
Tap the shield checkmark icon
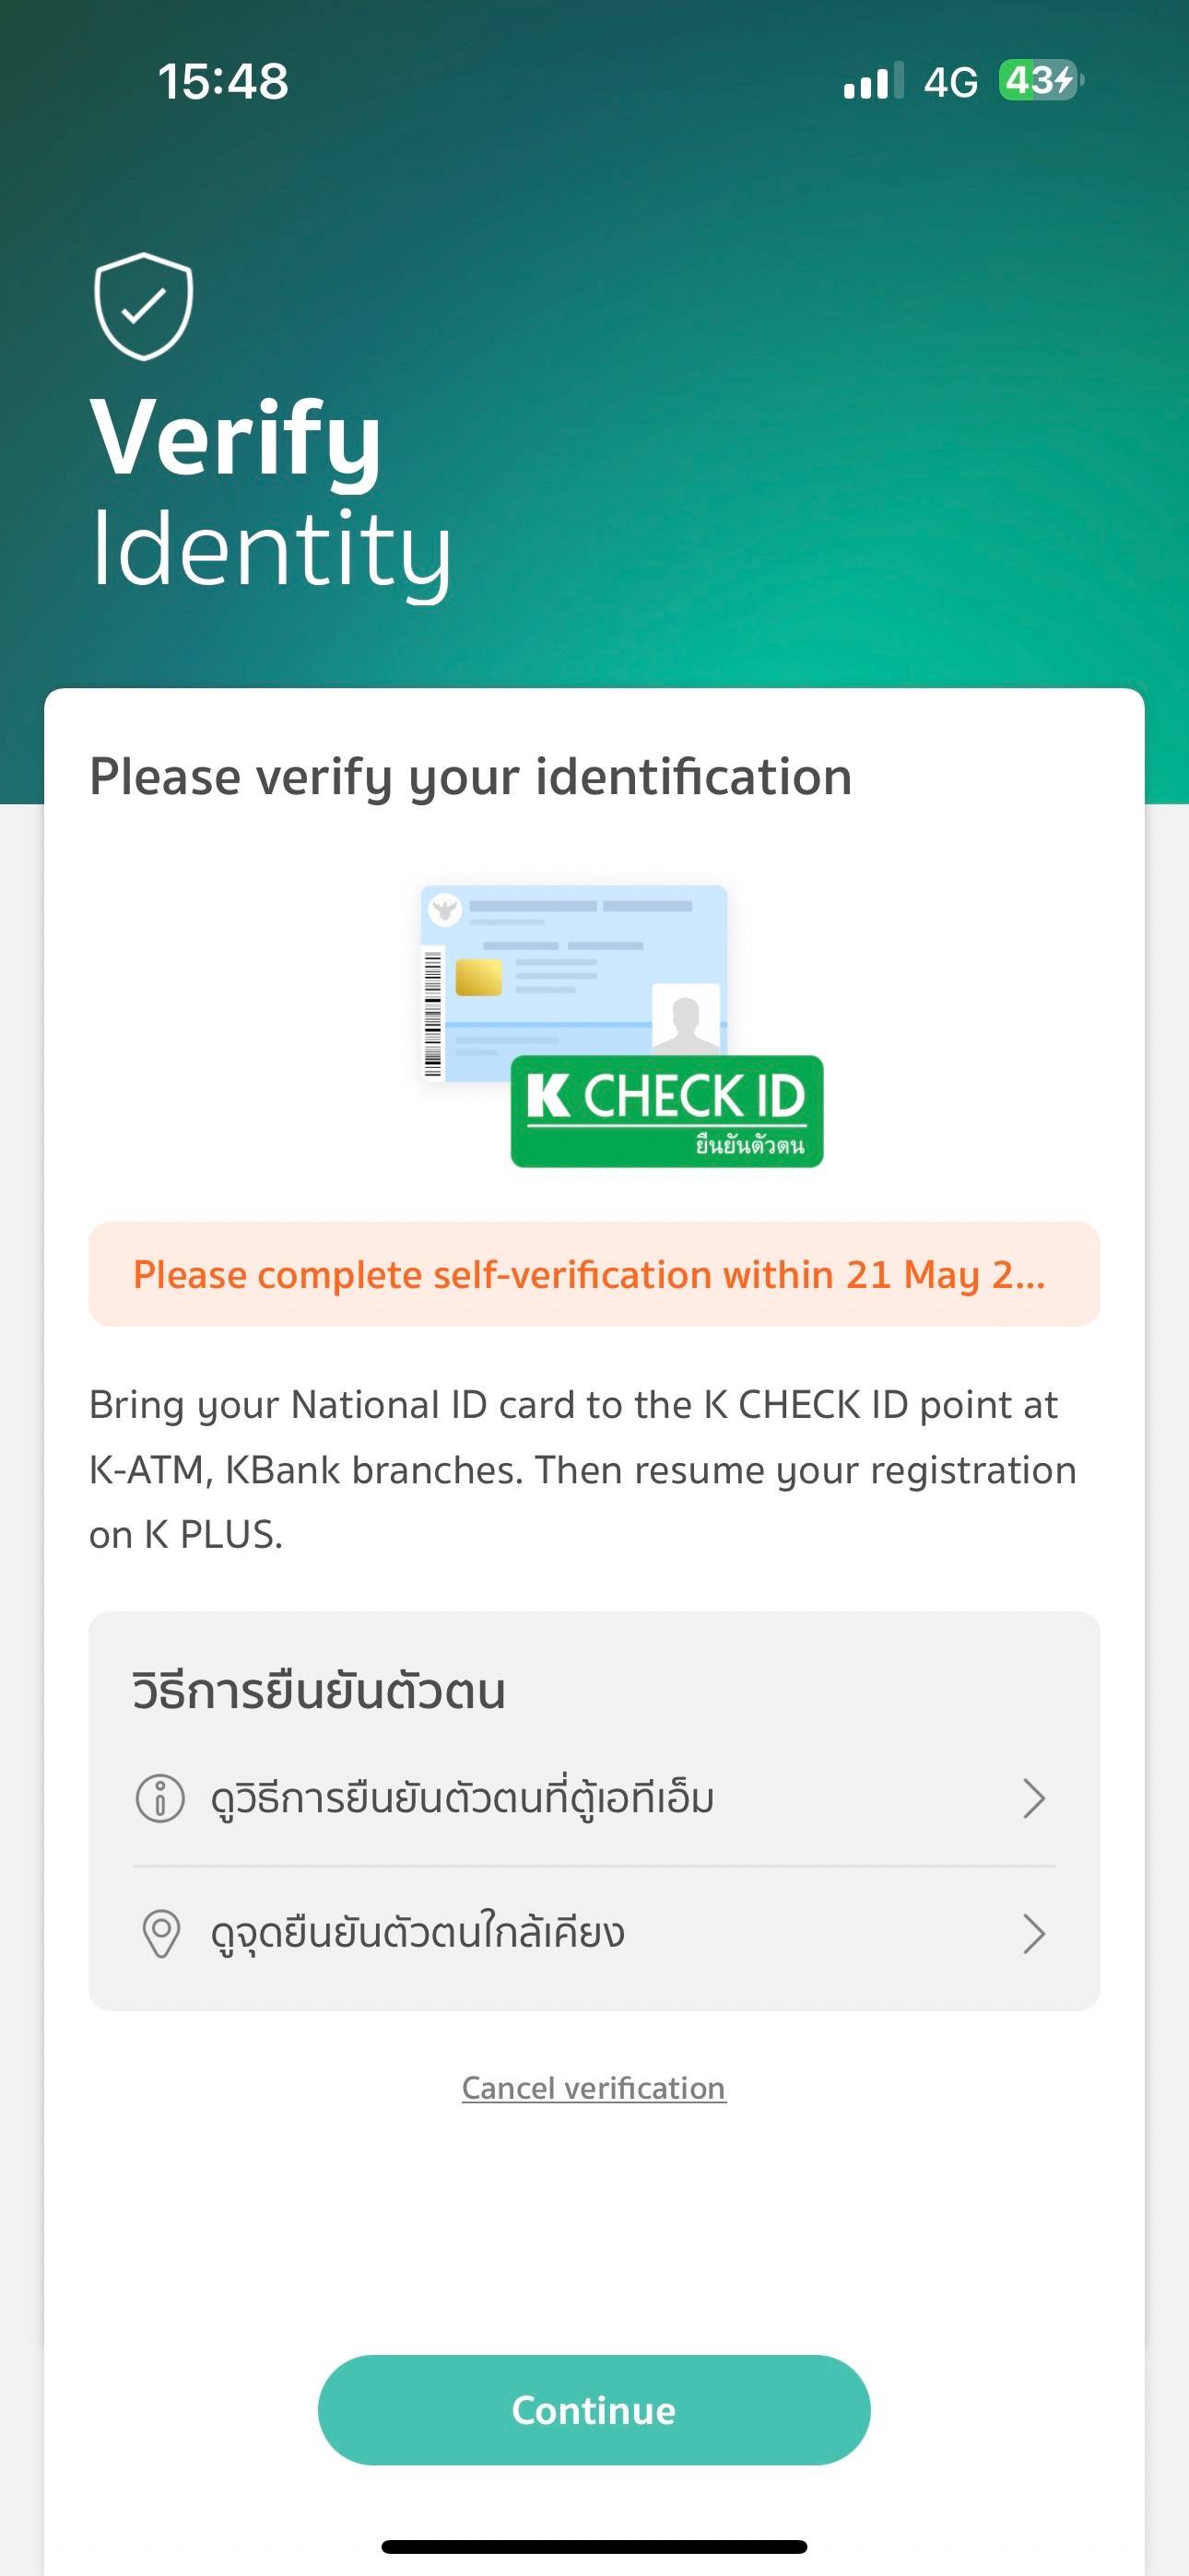pos(143,306)
